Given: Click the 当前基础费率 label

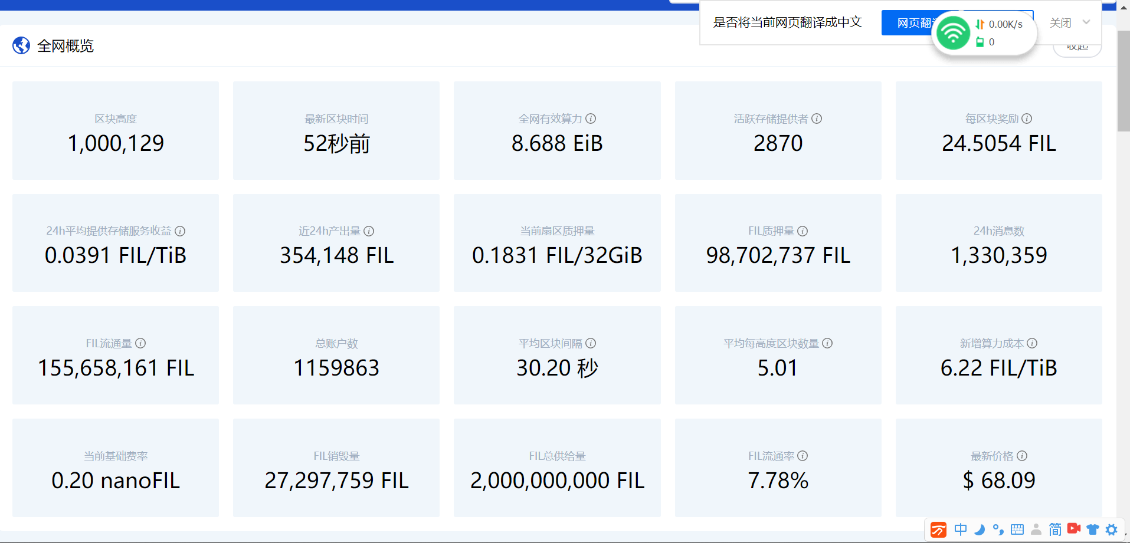Looking at the screenshot, I should tap(116, 456).
